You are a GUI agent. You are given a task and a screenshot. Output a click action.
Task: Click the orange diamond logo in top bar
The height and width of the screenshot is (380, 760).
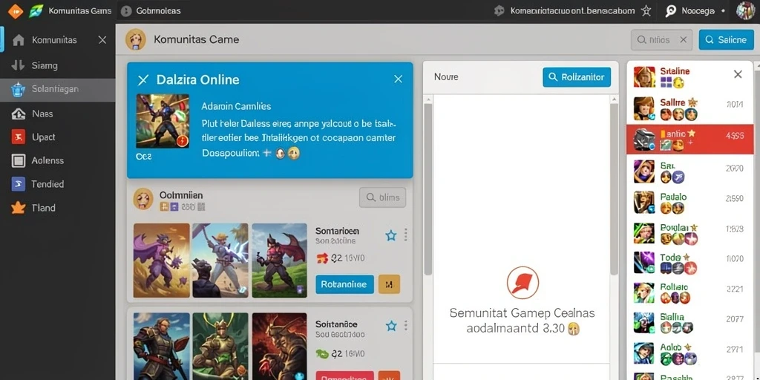[16, 10]
